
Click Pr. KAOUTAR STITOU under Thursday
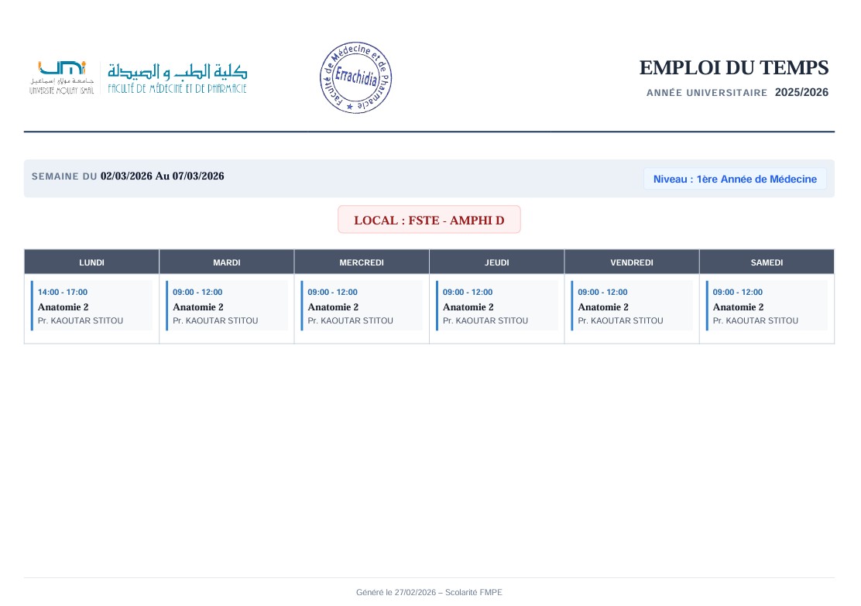tap(485, 320)
